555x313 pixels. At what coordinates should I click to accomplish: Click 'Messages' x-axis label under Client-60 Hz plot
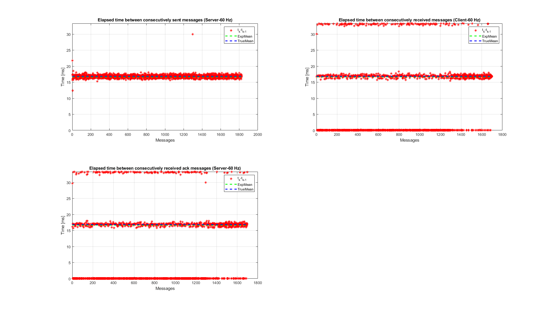click(x=409, y=140)
